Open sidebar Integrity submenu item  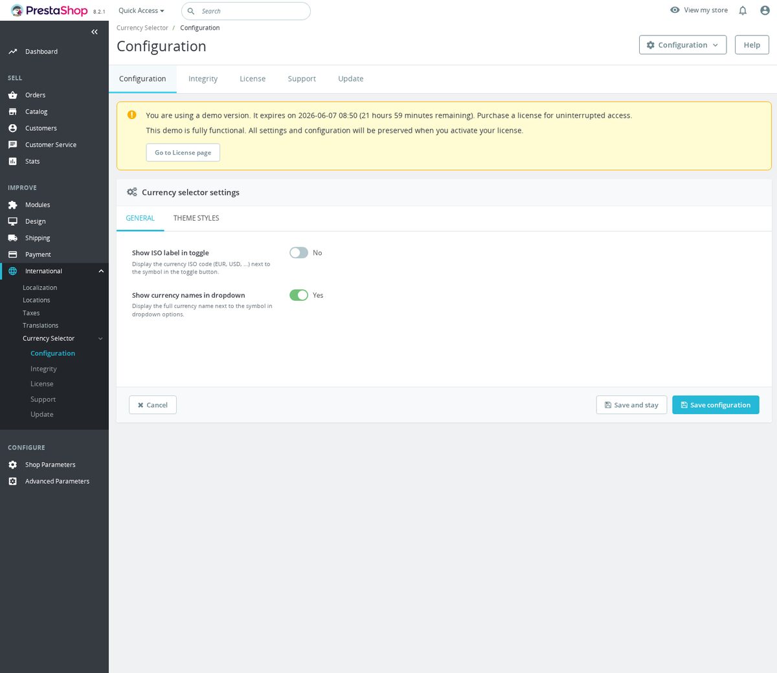click(x=43, y=369)
